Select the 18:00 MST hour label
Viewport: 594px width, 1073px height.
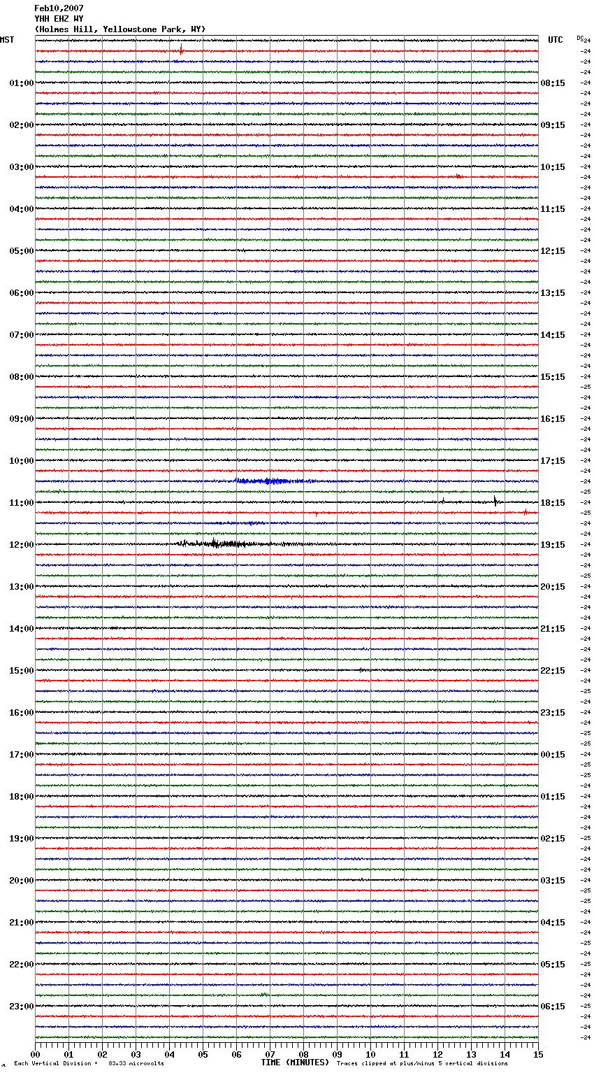(21, 797)
